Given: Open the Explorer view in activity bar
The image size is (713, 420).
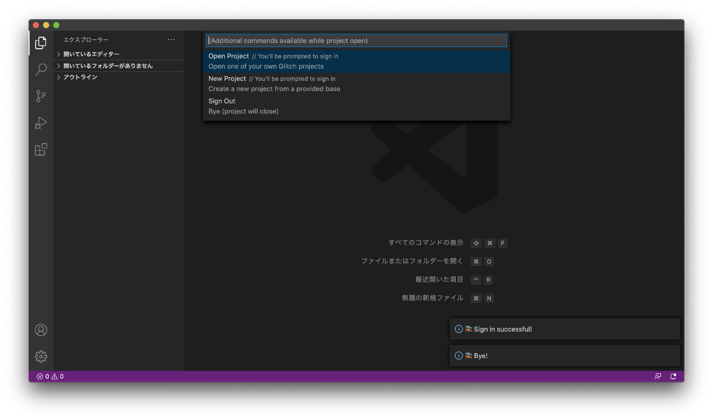Looking at the screenshot, I should click(x=41, y=43).
